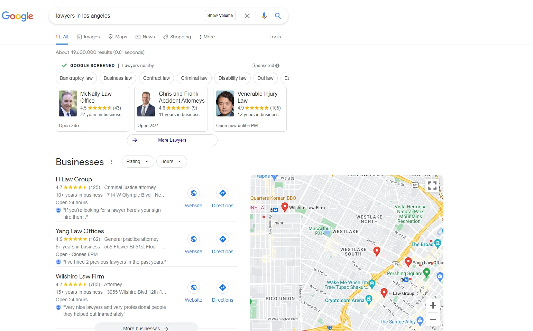
Task: Open the McNally Law Office photo thumbnail
Action: 68,104
